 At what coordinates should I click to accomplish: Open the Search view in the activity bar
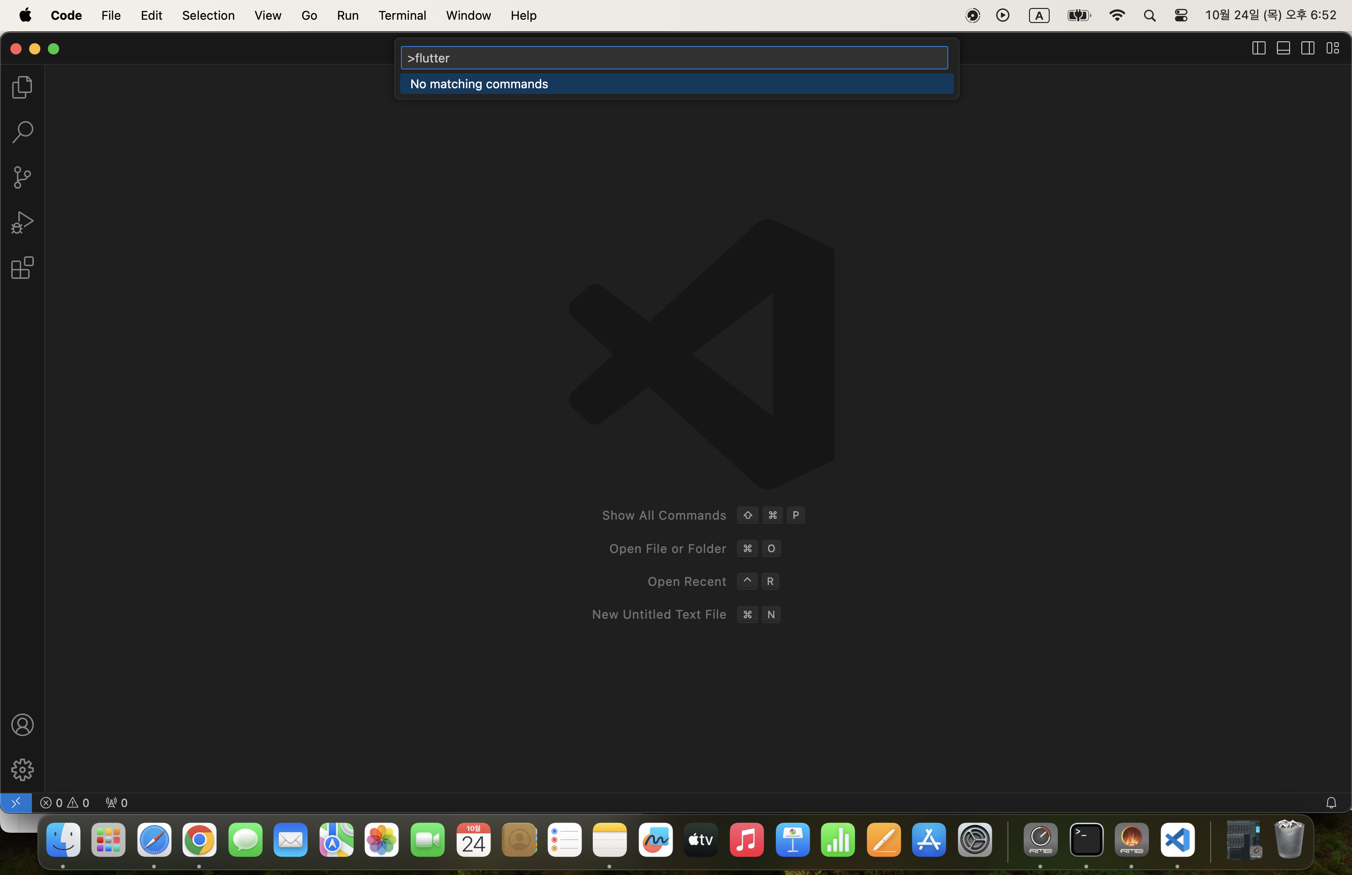click(22, 132)
